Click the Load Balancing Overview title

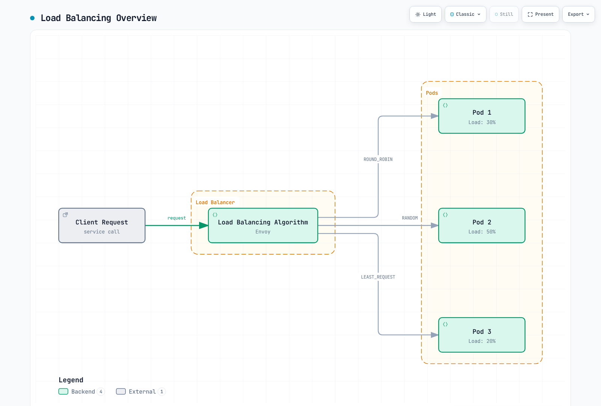pyautogui.click(x=99, y=18)
